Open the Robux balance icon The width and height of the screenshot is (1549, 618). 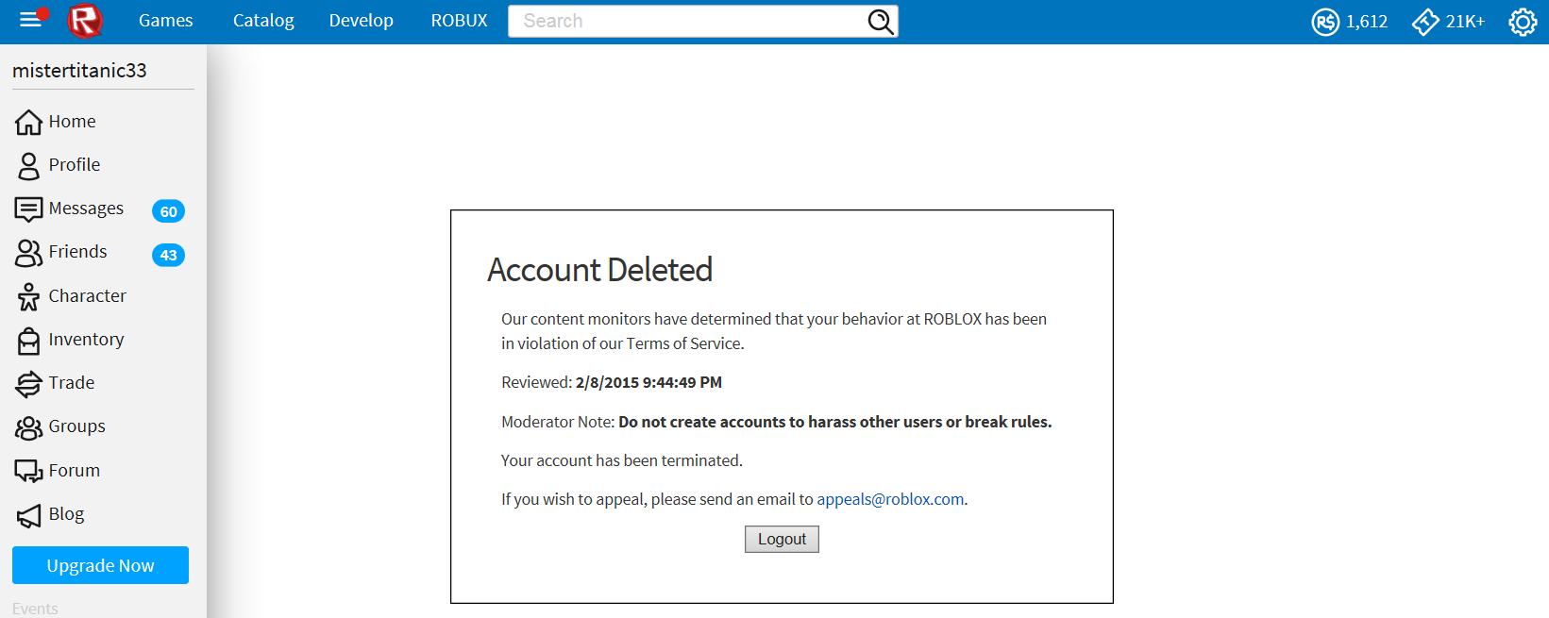click(1325, 21)
